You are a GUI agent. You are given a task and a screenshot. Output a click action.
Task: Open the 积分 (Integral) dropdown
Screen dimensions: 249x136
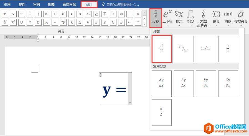click(191, 18)
